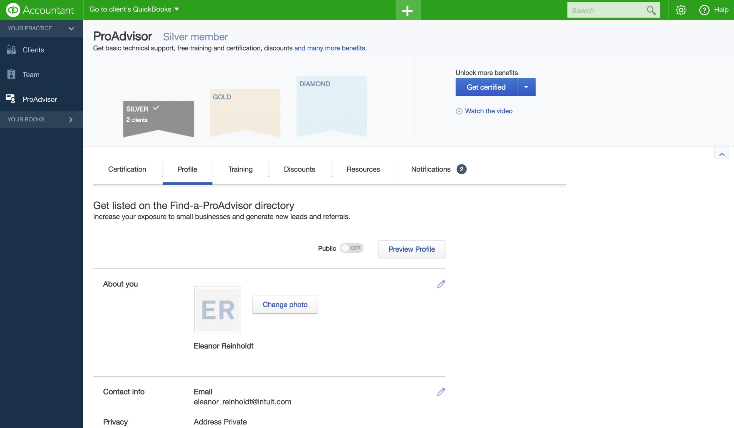This screenshot has height=428, width=734.
Task: Expand the Your Books section
Action: coord(41,120)
